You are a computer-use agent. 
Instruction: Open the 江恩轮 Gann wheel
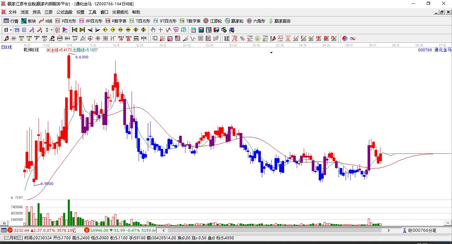tap(213, 21)
